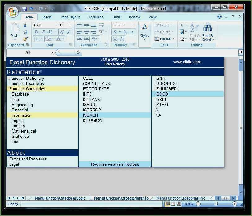Align text to the right
This screenshot has height=216, width=252.
pyautogui.click(x=94, y=32)
